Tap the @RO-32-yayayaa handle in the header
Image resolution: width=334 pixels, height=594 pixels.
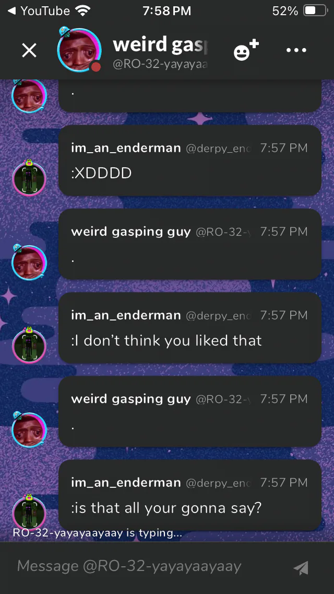160,65
